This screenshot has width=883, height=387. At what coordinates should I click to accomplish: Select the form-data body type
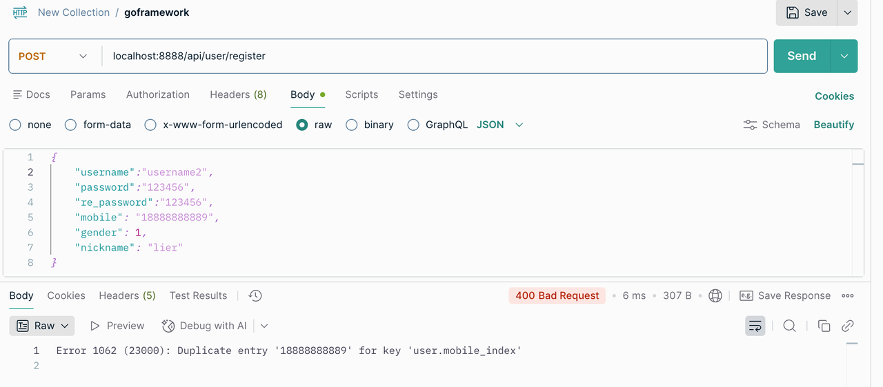[70, 125]
